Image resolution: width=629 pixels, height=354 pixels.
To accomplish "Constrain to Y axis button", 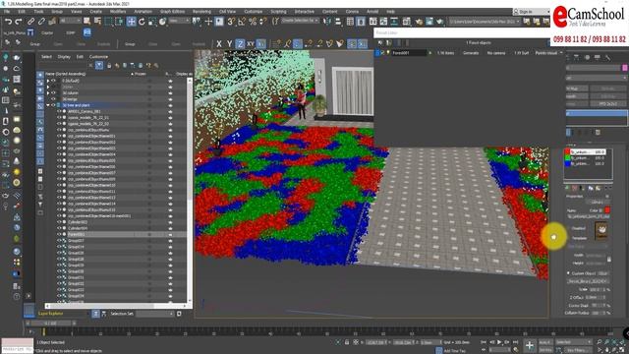I will (229, 43).
